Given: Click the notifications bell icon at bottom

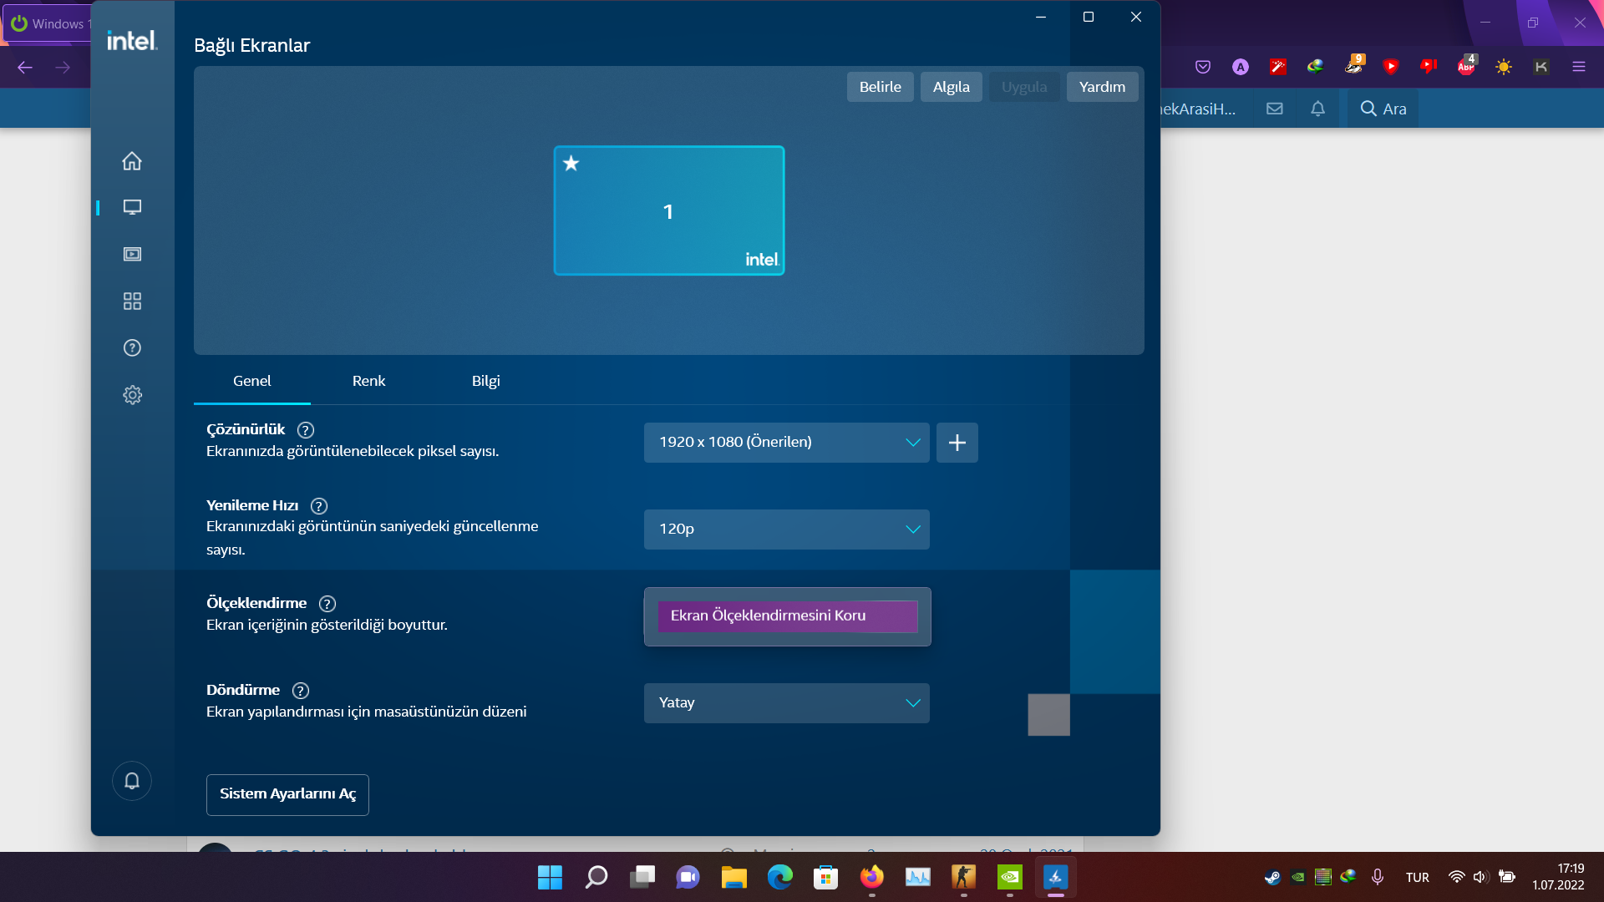Looking at the screenshot, I should (x=132, y=781).
